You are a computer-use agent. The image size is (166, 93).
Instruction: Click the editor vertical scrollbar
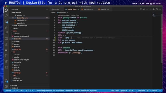(162, 38)
